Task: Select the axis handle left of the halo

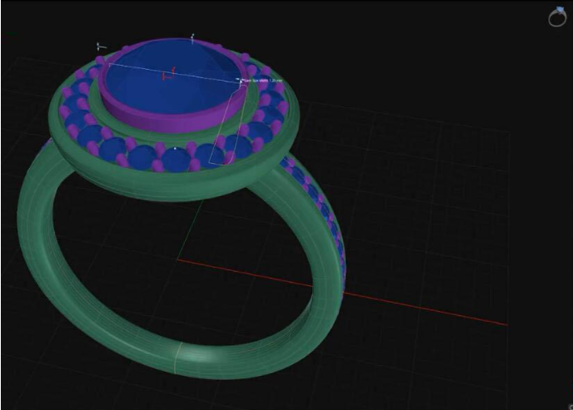Action: [102, 47]
